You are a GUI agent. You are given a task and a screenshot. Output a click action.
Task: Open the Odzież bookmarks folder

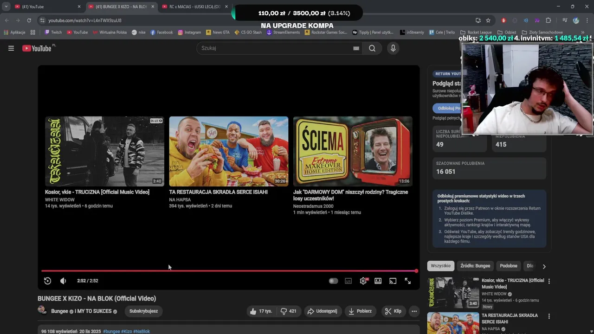click(x=506, y=32)
